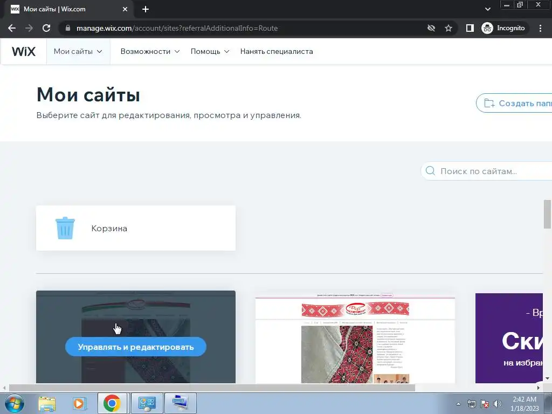Go forward with the browser forward arrow
The width and height of the screenshot is (552, 414).
[x=29, y=28]
